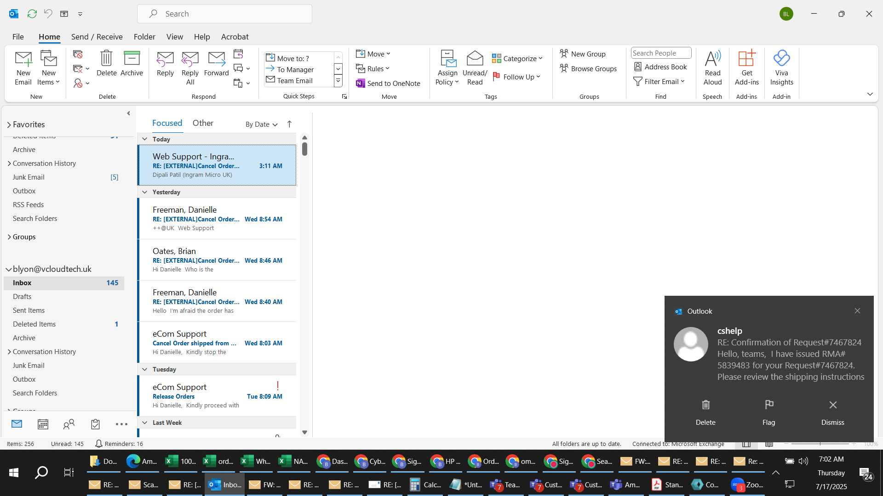883x496 pixels.
Task: Open the Quick Steps dialog launcher
Action: pyautogui.click(x=344, y=96)
